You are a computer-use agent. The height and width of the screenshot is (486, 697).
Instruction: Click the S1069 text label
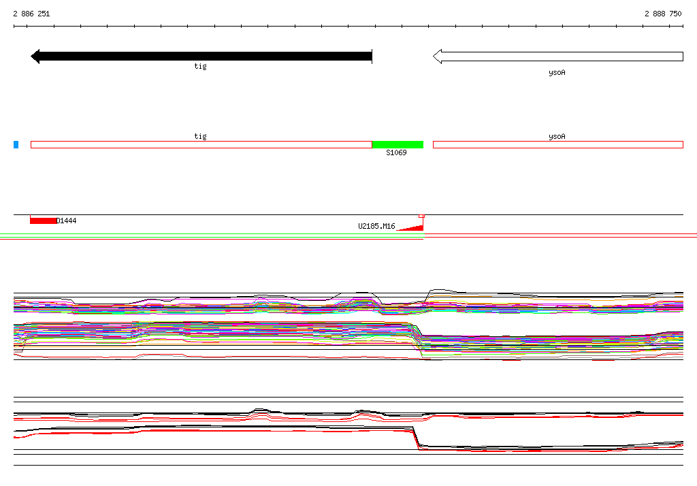click(x=396, y=152)
